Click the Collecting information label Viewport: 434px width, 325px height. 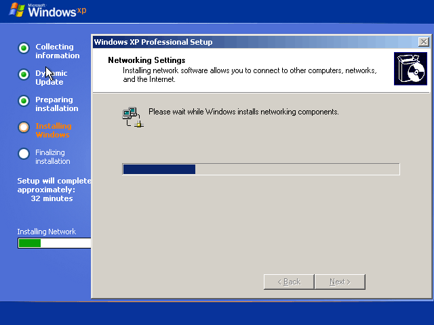(57, 51)
